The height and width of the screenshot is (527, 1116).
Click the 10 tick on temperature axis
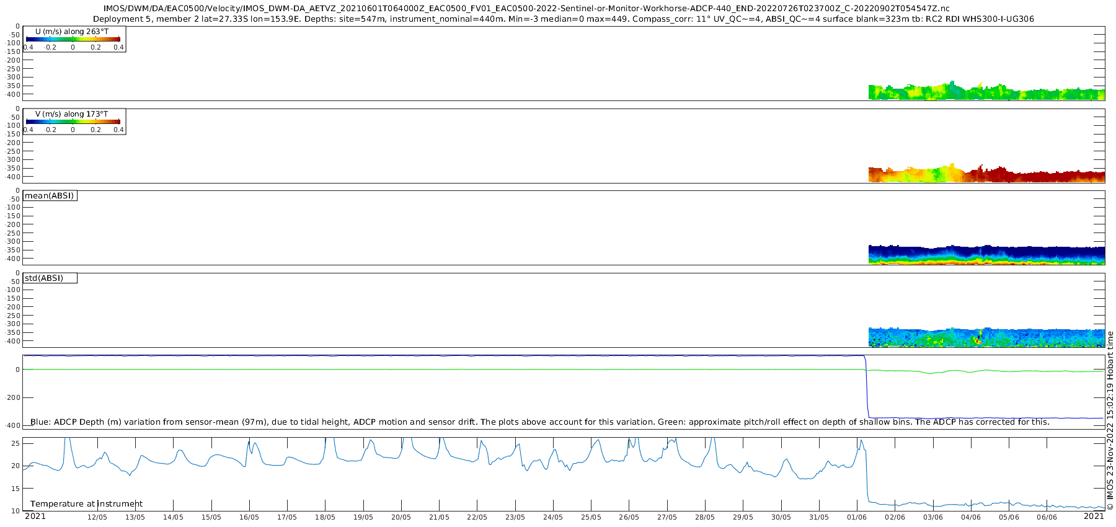17,511
